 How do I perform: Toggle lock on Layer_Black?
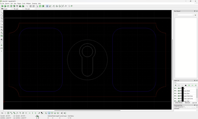click(x=177, y=91)
